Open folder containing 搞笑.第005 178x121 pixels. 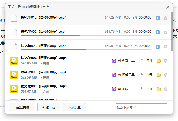[159, 89]
